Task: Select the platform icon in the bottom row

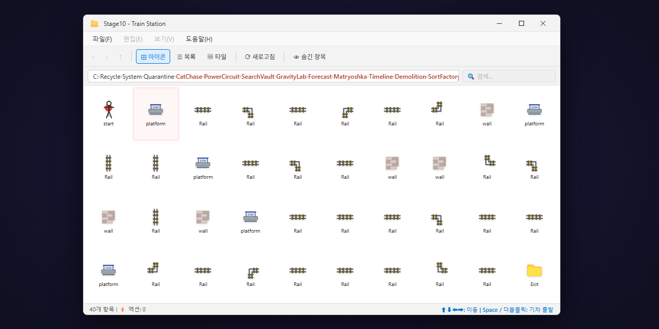Action: point(108,270)
